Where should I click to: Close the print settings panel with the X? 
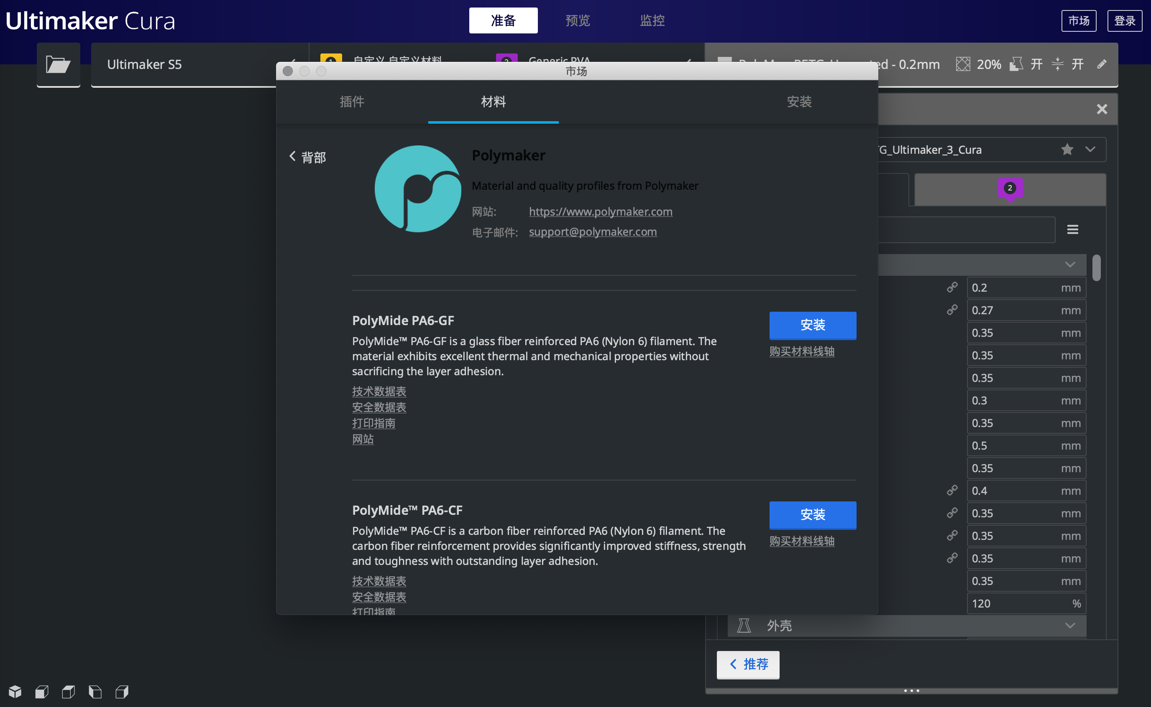pyautogui.click(x=1101, y=109)
